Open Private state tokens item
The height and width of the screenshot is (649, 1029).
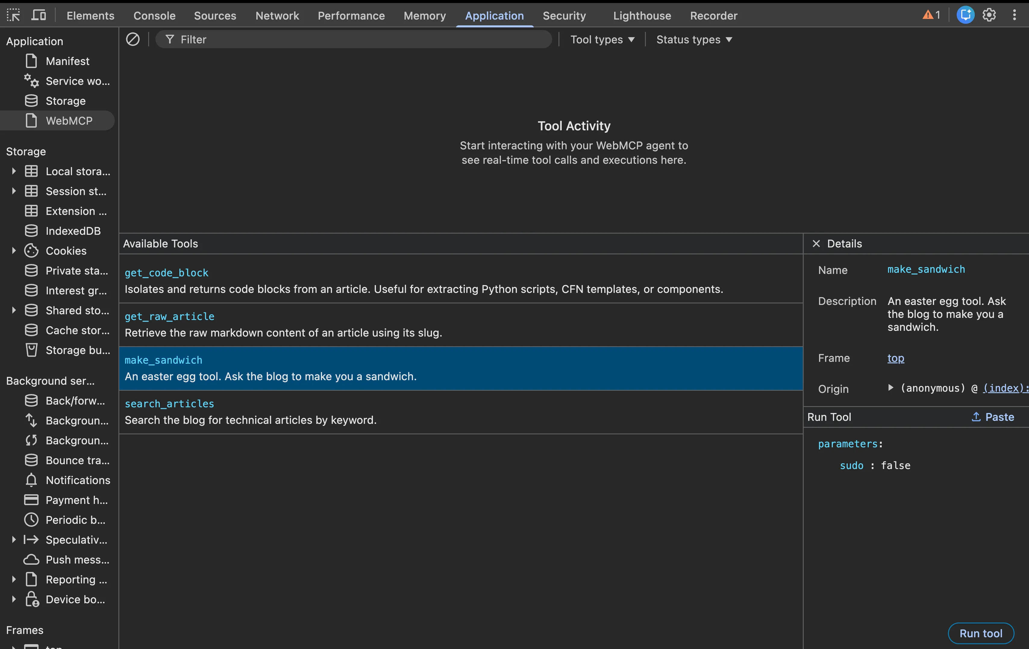pos(57,271)
